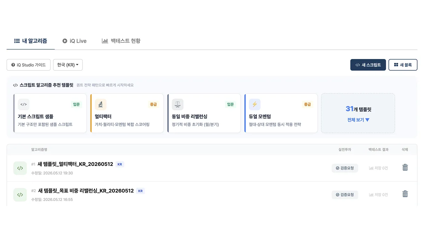This screenshot has width=424, height=241.
Task: Click 가치·퀄리티·모멘텀 복합 스코어링 description
Action: [x=122, y=125]
